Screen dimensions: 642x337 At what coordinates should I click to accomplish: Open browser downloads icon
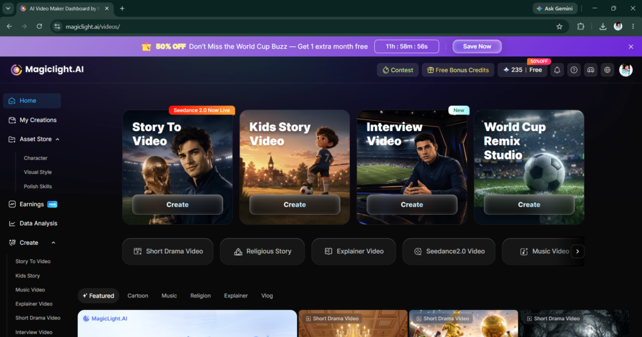[x=603, y=26]
